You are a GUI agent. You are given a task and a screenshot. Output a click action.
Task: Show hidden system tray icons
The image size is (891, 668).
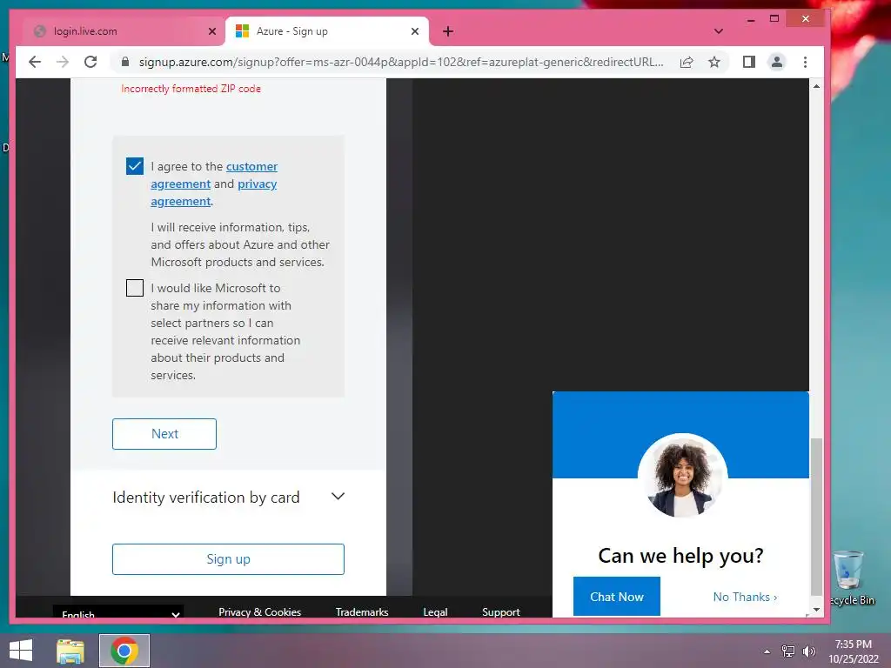coord(767,651)
